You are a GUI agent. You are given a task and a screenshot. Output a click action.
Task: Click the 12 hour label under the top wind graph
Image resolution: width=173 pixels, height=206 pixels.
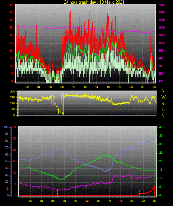(x=85, y=87)
